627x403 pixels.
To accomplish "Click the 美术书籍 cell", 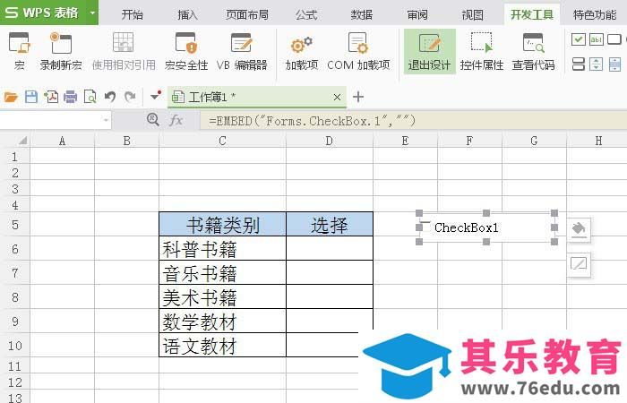I will click(x=223, y=296).
